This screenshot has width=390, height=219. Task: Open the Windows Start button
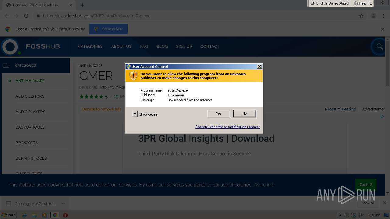[8, 215]
